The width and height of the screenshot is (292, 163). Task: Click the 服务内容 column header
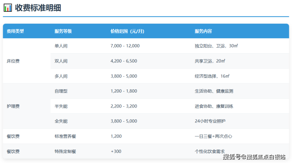point(203,31)
